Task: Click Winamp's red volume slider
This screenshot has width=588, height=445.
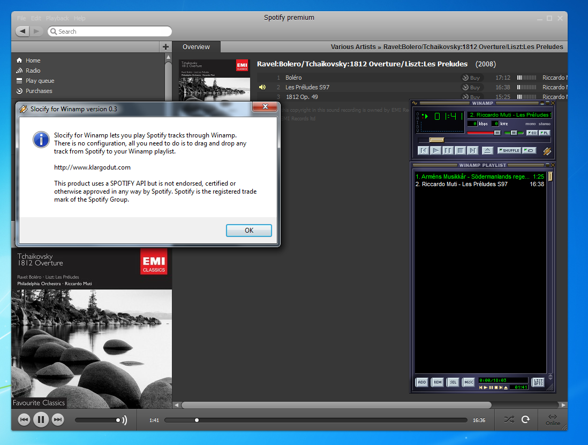Action: click(484, 133)
